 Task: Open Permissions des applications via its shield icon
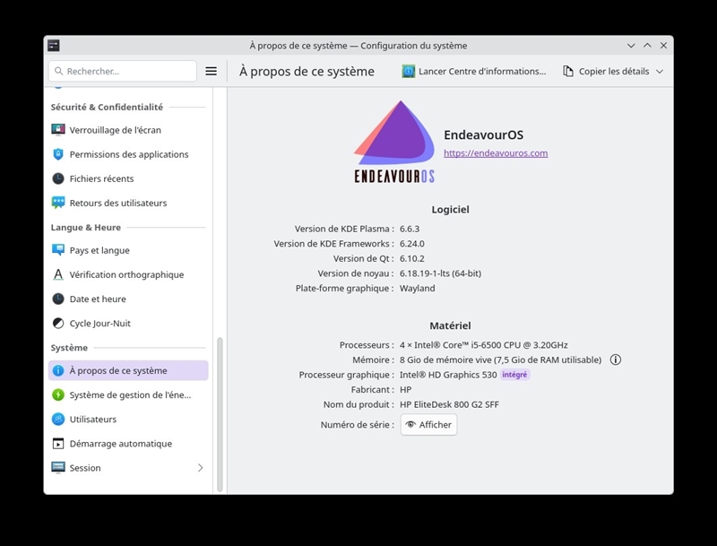click(x=59, y=154)
